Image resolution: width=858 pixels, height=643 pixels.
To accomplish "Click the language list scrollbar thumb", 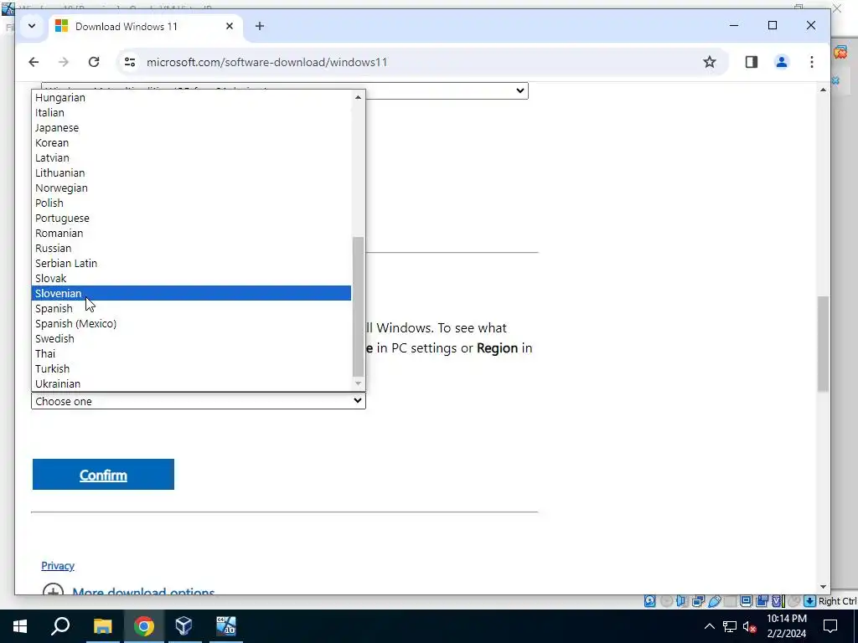I will point(358,306).
